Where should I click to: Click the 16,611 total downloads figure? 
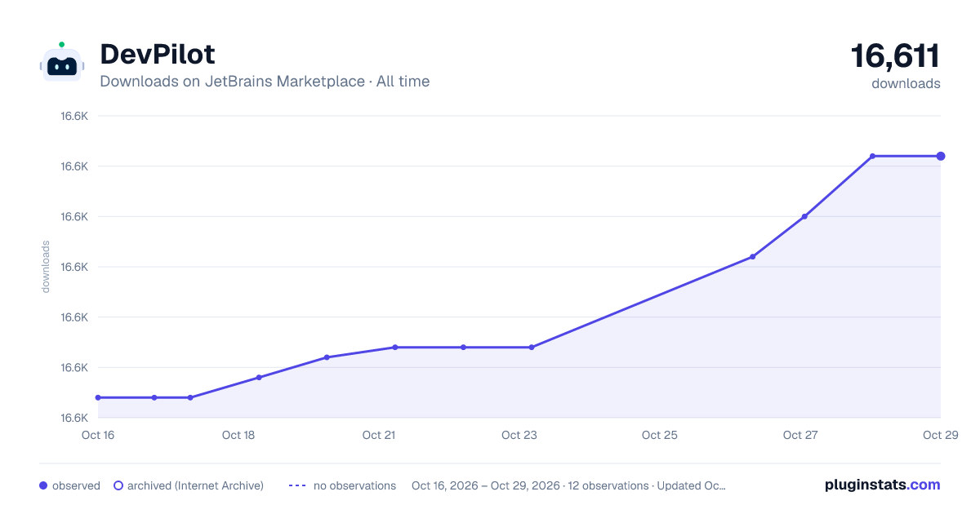[895, 55]
